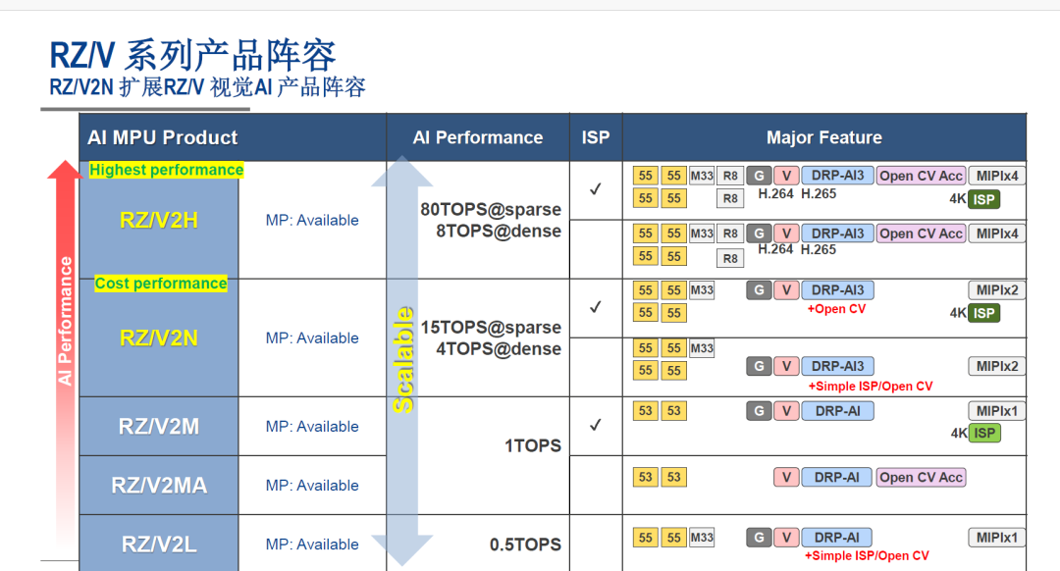Click the ISP checkmark in the RZ/V2M row

click(x=596, y=425)
